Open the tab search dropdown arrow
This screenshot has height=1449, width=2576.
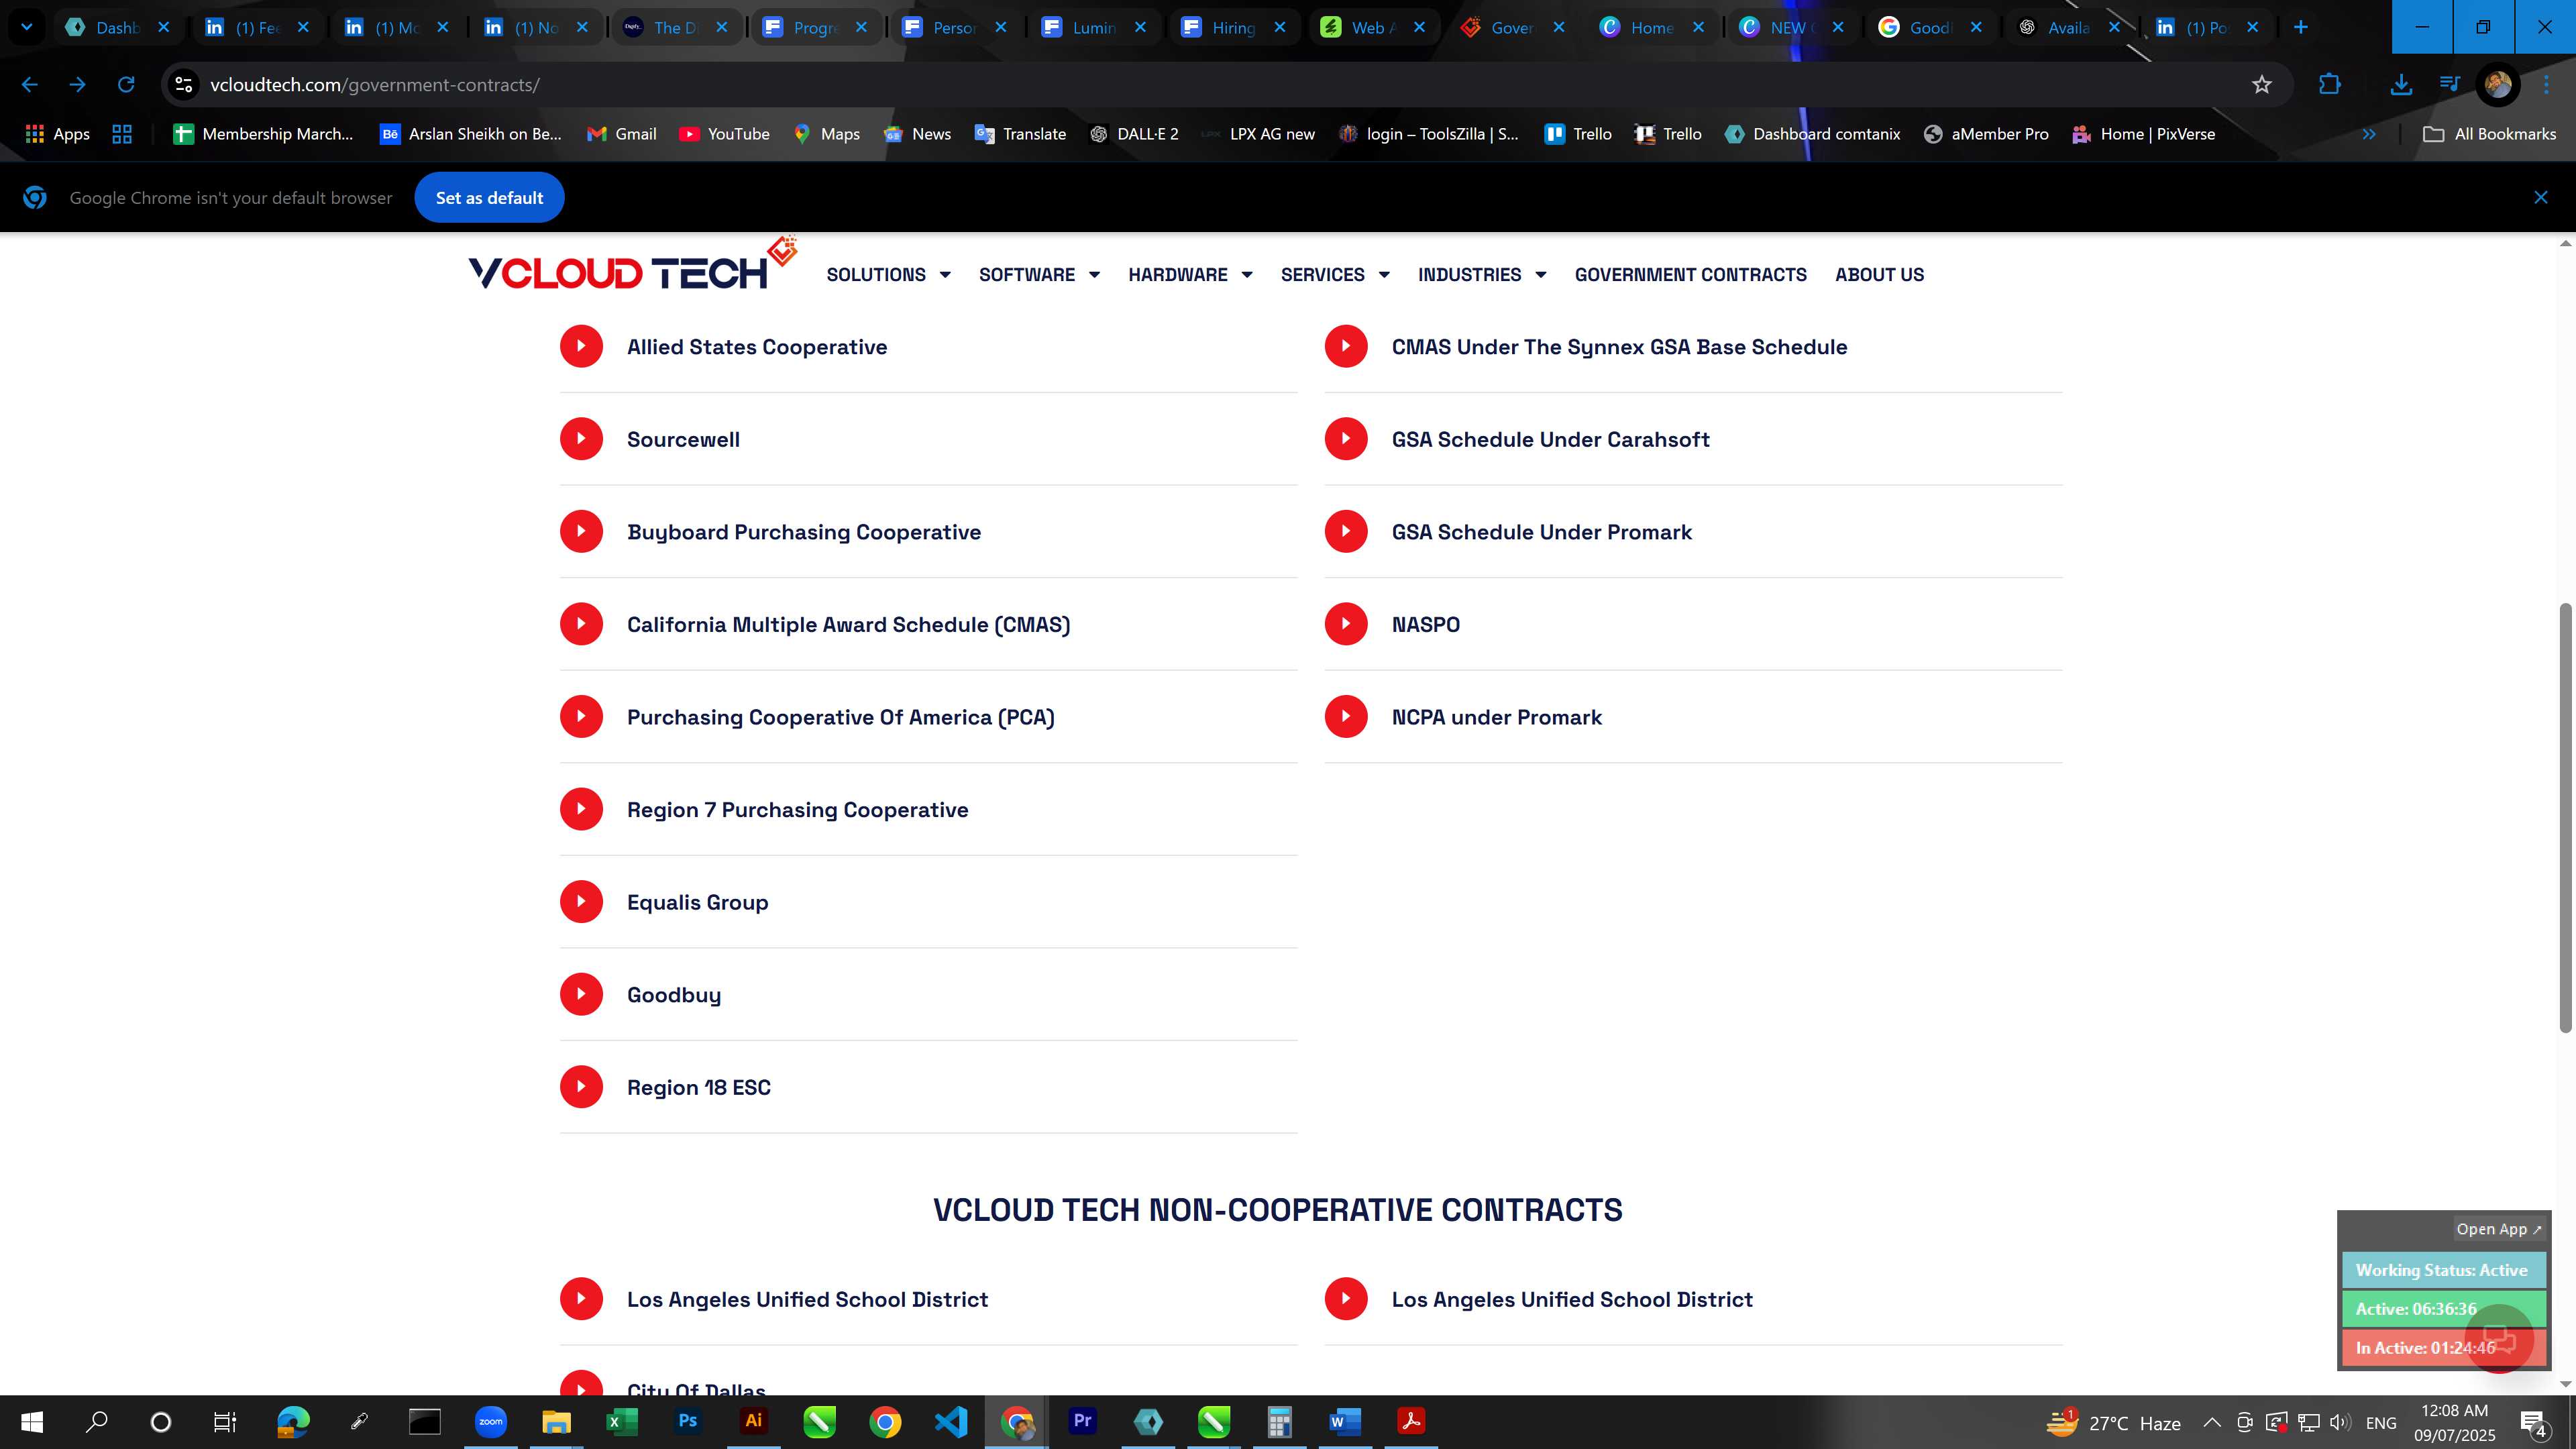coord(27,27)
